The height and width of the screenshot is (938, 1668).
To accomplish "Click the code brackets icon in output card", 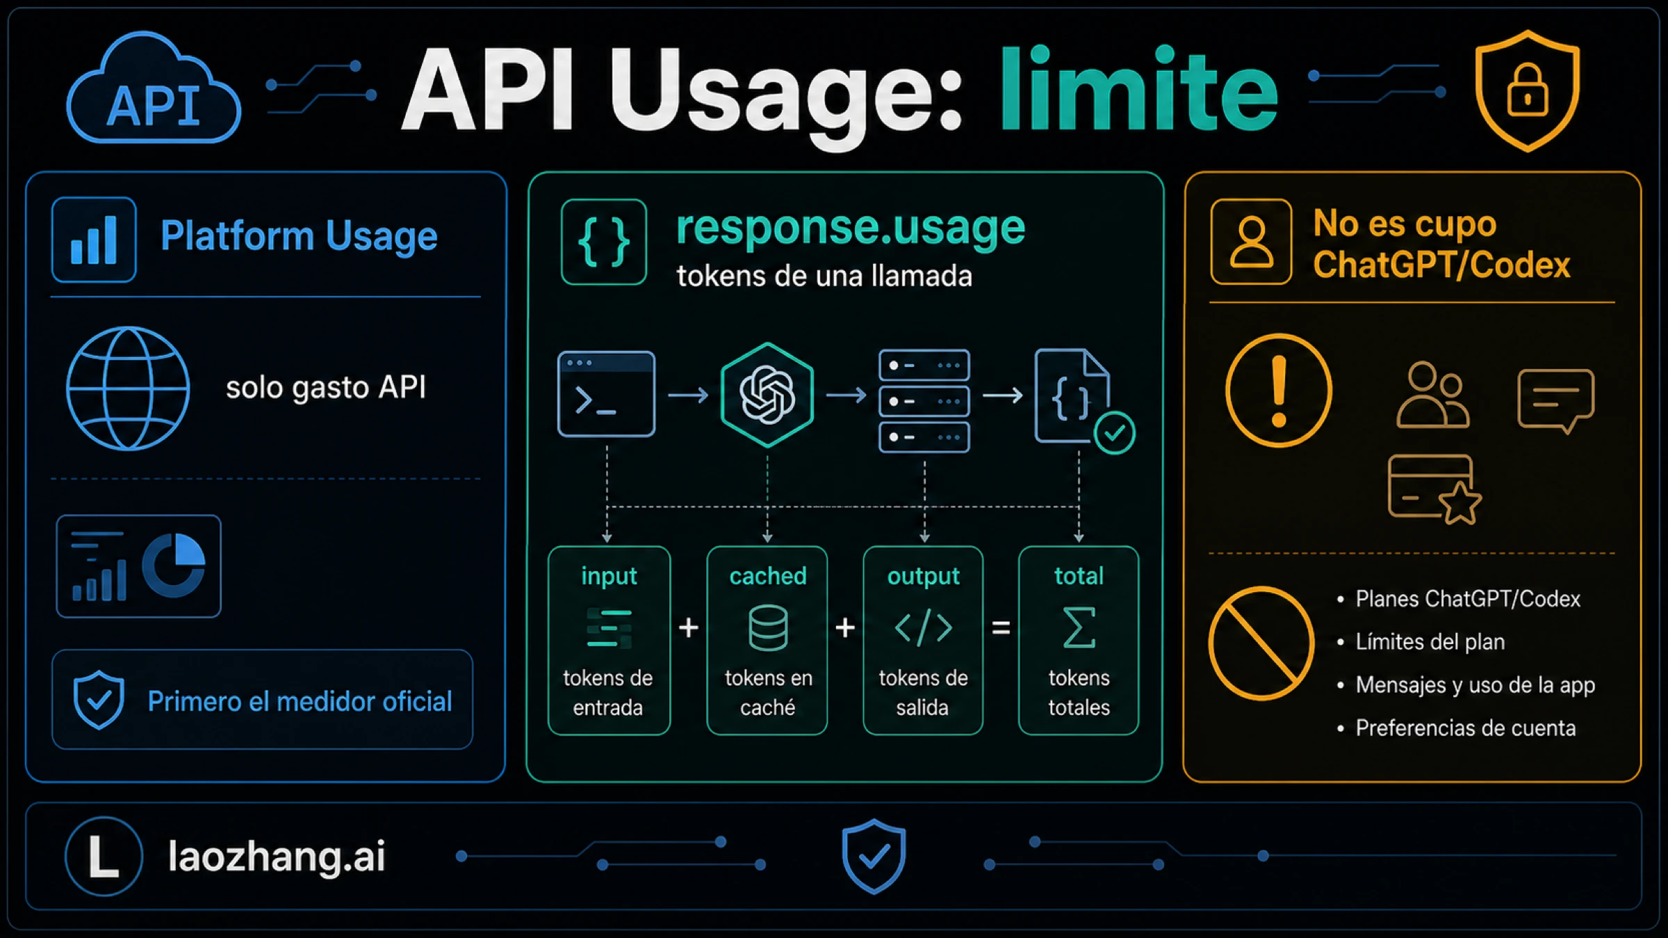I will pos(924,627).
